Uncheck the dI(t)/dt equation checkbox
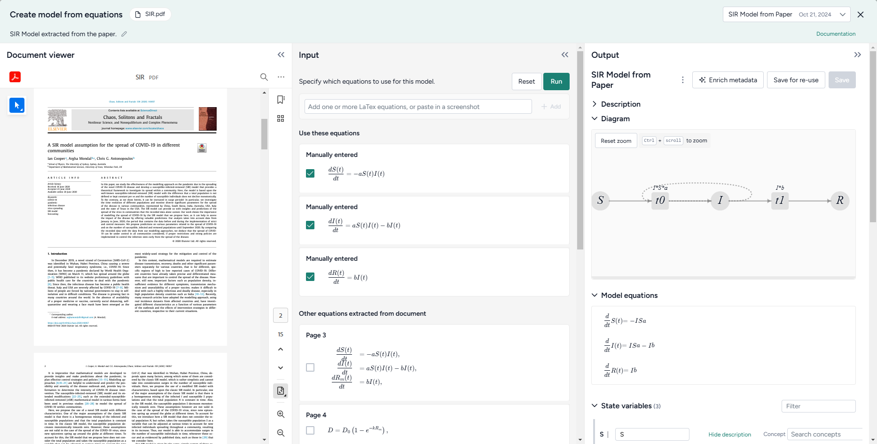This screenshot has width=877, height=444. pyautogui.click(x=310, y=225)
